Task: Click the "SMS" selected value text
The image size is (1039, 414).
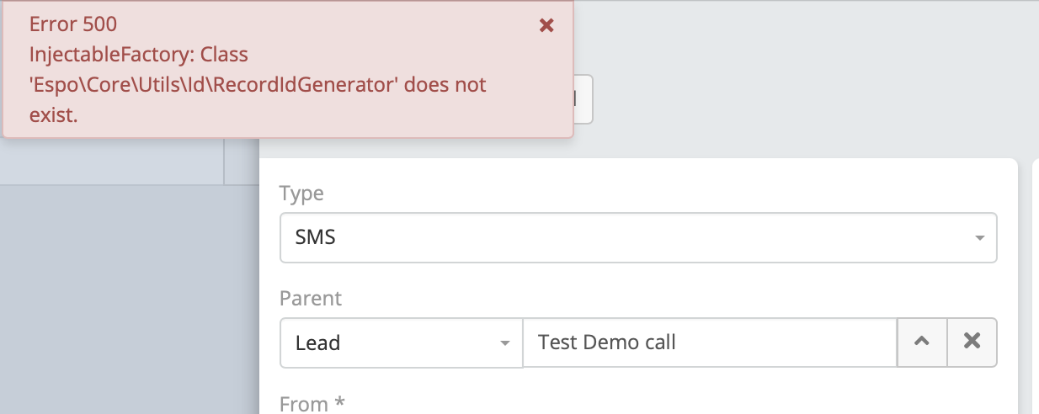Action: [316, 237]
